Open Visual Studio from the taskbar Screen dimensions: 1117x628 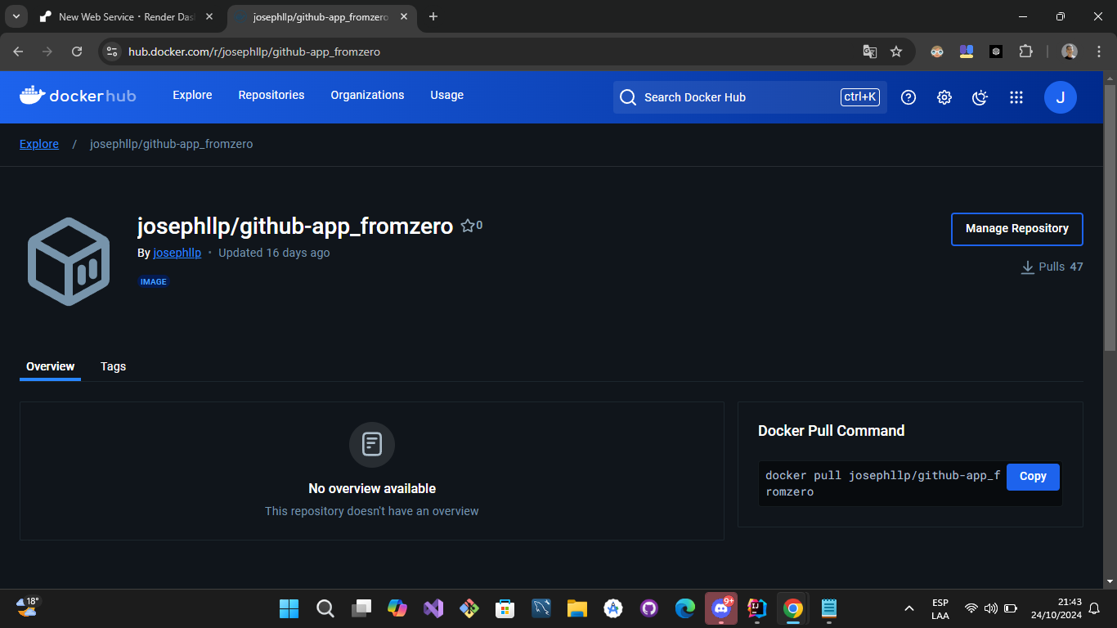(x=433, y=608)
